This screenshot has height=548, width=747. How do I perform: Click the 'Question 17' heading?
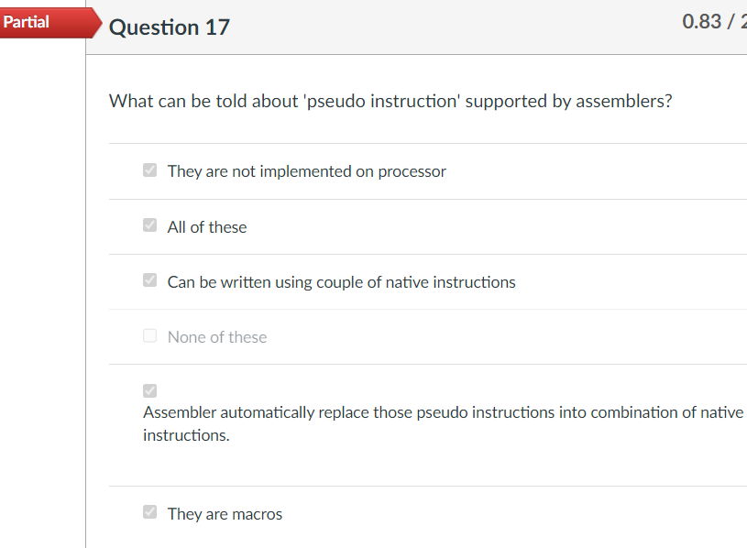(170, 27)
